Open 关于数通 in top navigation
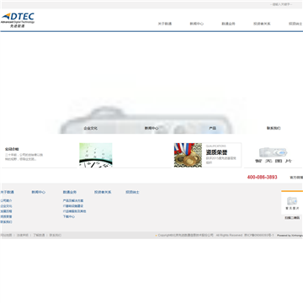 pyautogui.click(x=165, y=24)
